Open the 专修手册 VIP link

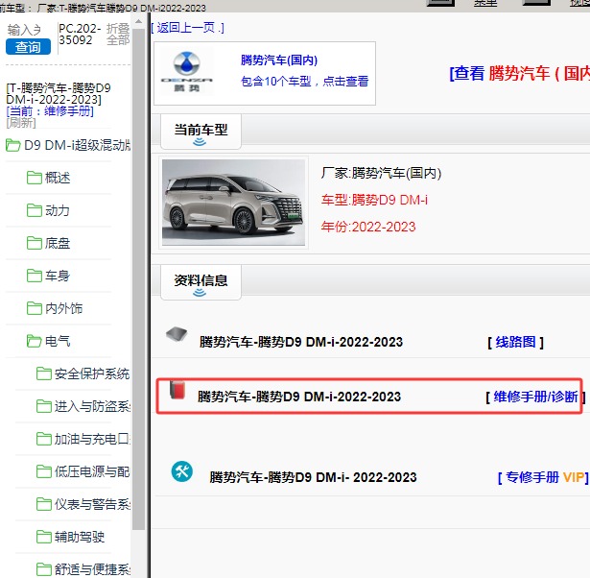[543, 477]
